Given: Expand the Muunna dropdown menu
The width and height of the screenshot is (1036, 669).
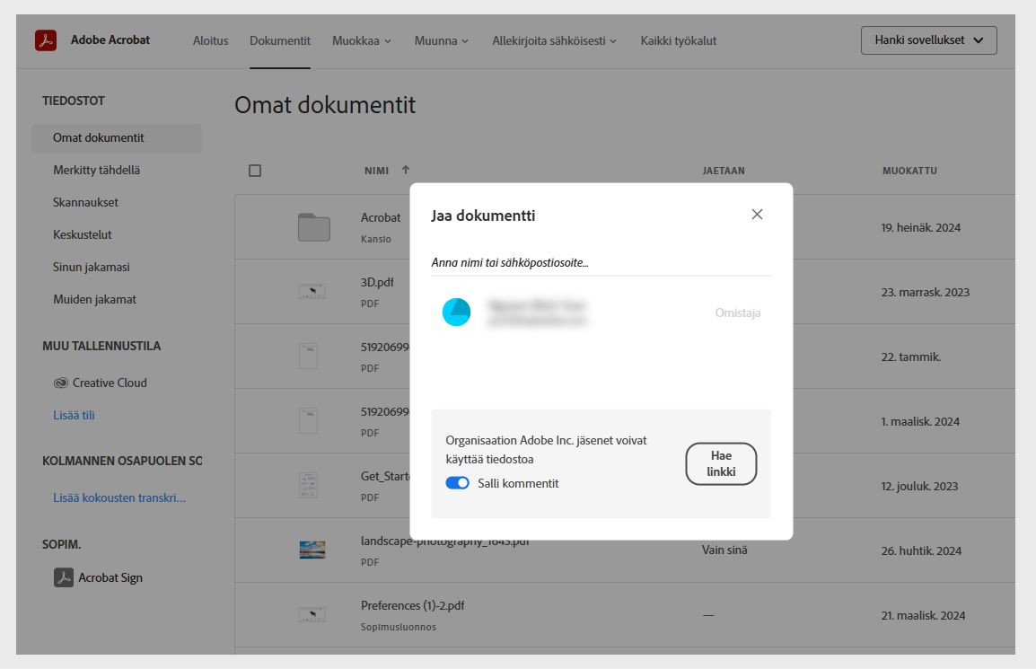Looking at the screenshot, I should [x=442, y=41].
